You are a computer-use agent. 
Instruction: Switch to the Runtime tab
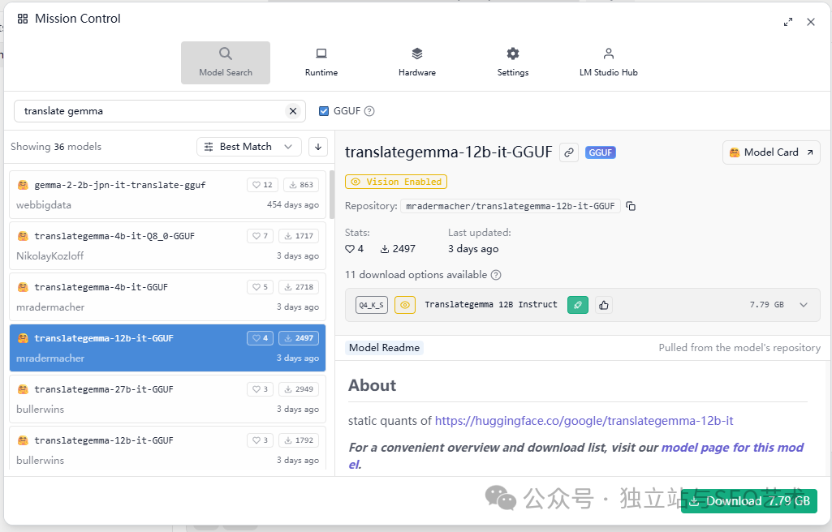(x=321, y=62)
